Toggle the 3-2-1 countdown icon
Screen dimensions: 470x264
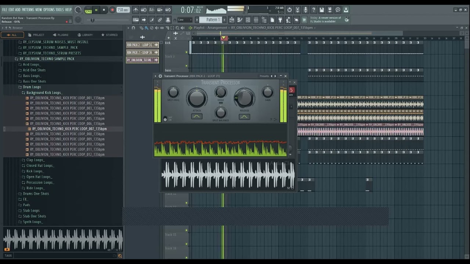(x=152, y=10)
